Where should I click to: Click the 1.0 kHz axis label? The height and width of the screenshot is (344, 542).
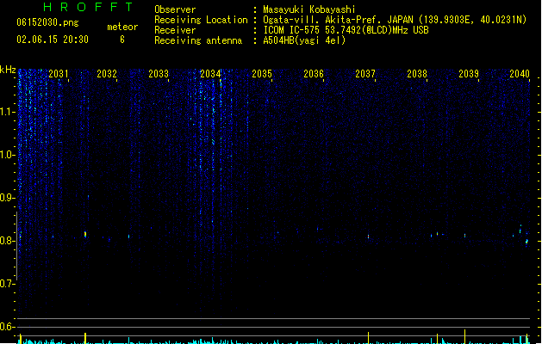(7, 155)
